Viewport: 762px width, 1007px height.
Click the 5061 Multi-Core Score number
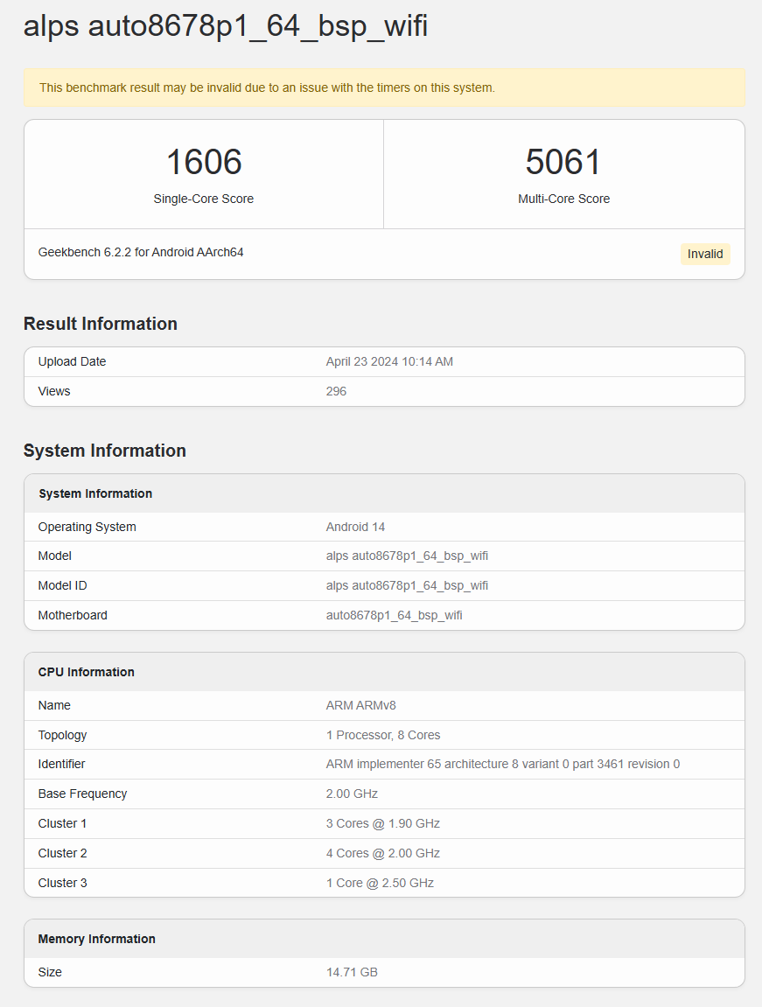coord(563,163)
